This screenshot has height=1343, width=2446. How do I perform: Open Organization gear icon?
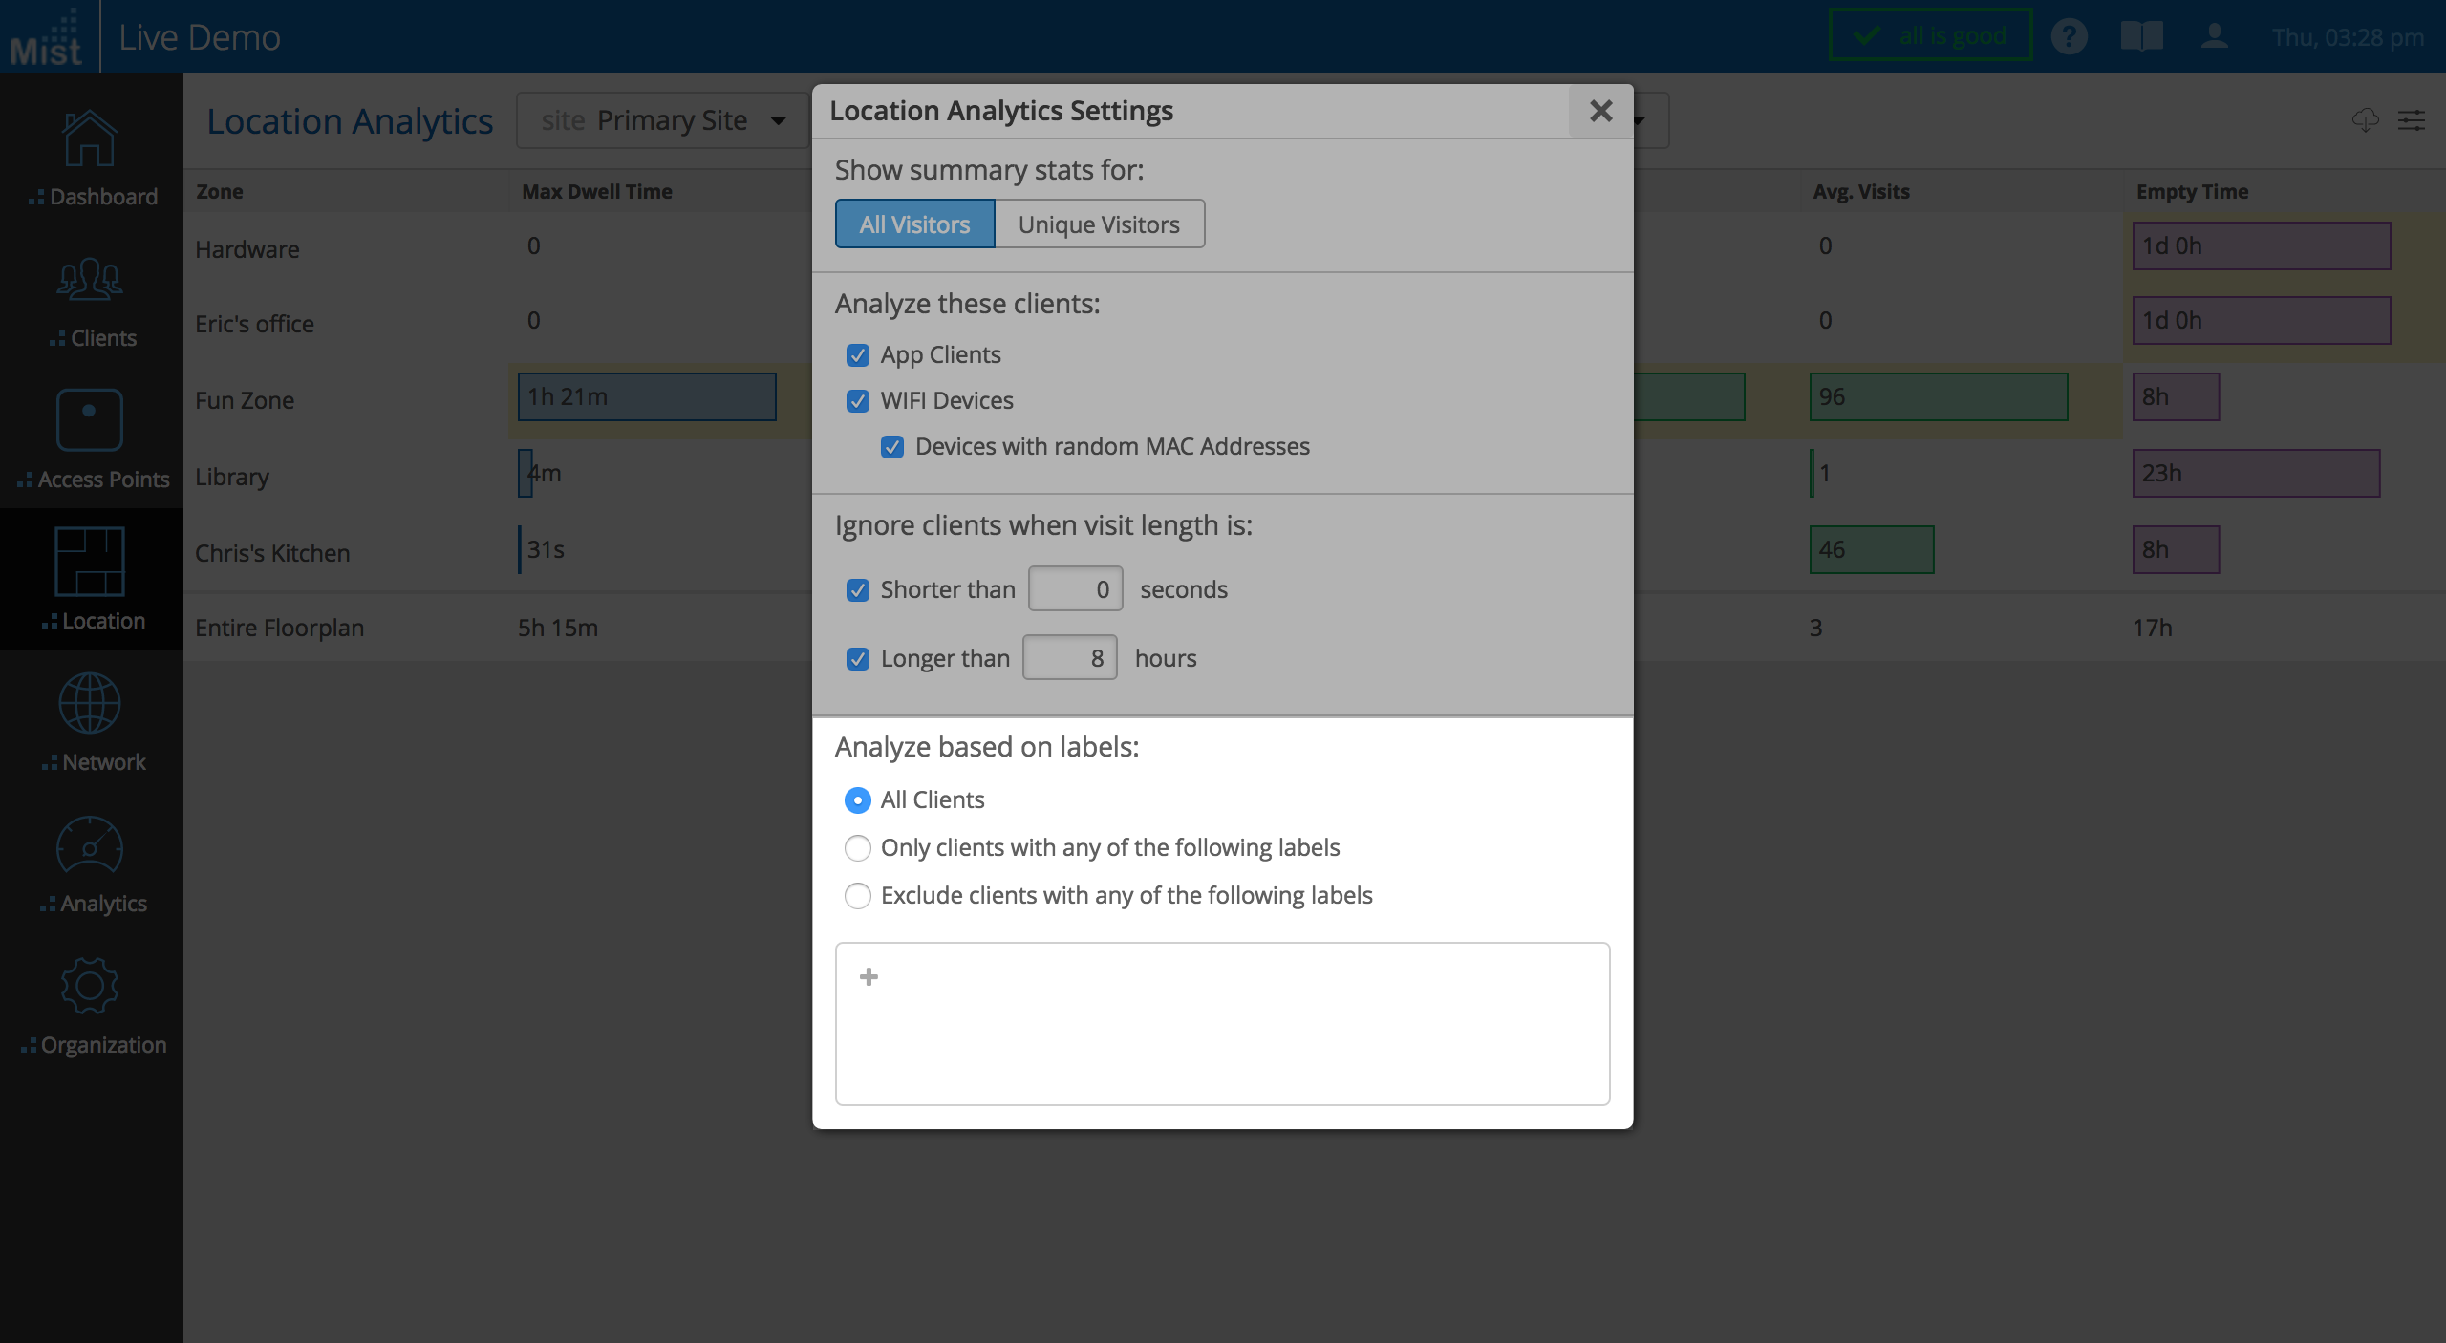(x=90, y=986)
